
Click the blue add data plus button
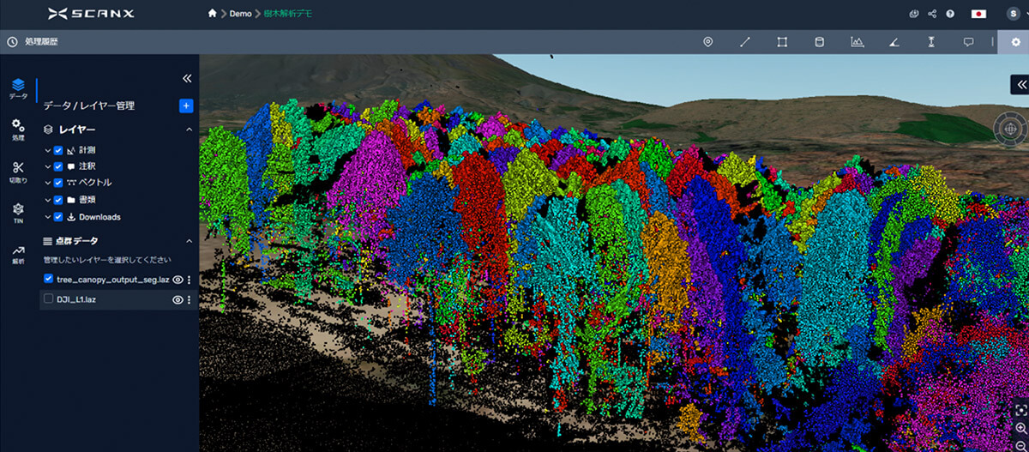[x=186, y=105]
